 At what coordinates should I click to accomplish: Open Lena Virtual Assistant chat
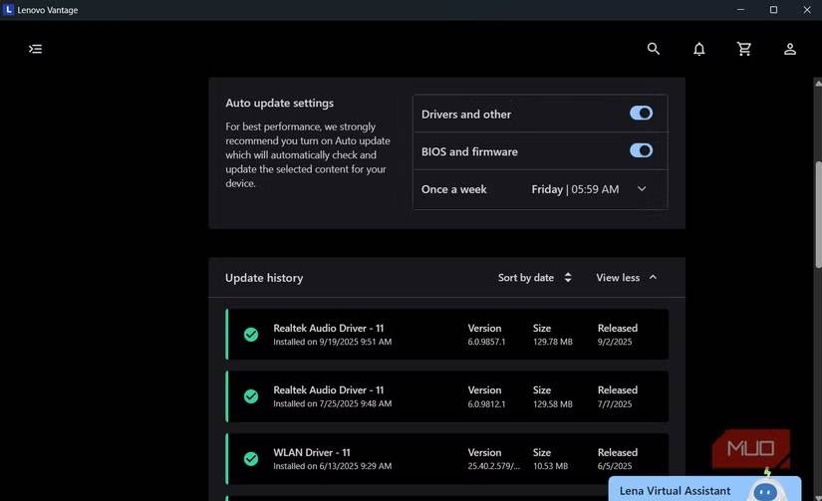[x=704, y=489]
